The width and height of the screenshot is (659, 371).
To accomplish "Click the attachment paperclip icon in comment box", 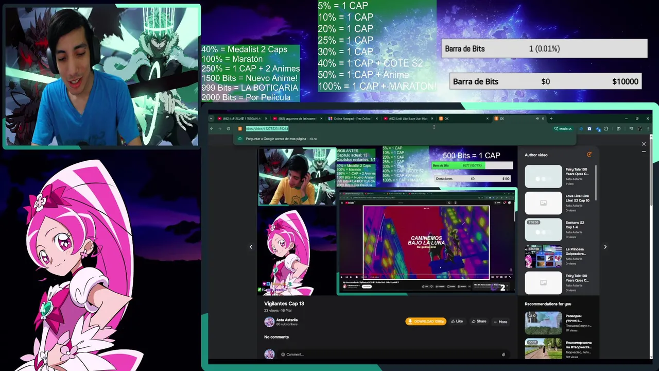I will 503,355.
